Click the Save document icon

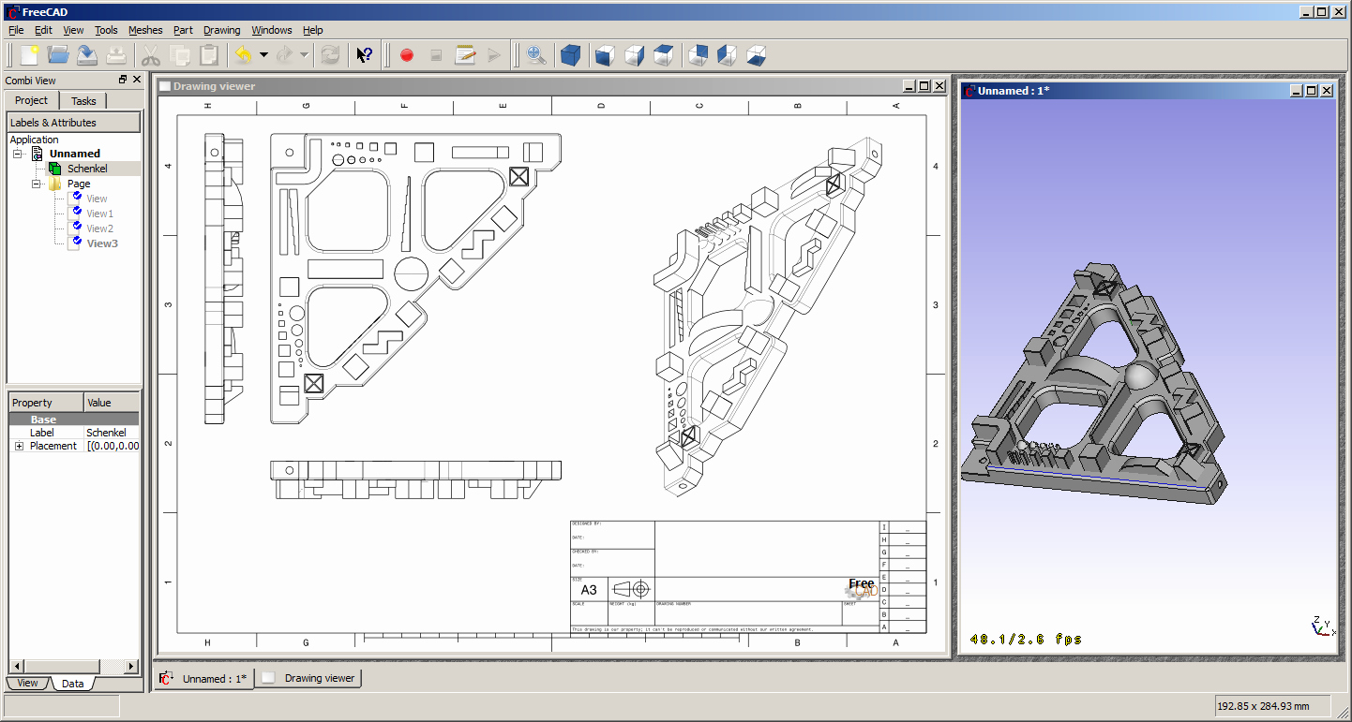[x=87, y=55]
